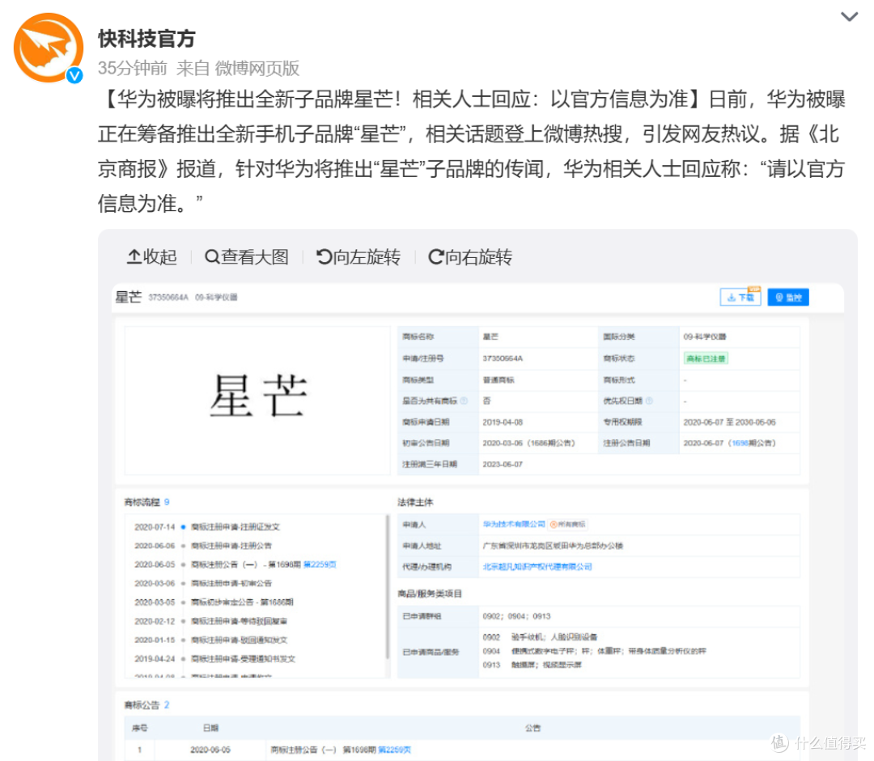Select the 2019-04-24 受理通知书发文 process entry
The image size is (874, 761).
pos(214,659)
